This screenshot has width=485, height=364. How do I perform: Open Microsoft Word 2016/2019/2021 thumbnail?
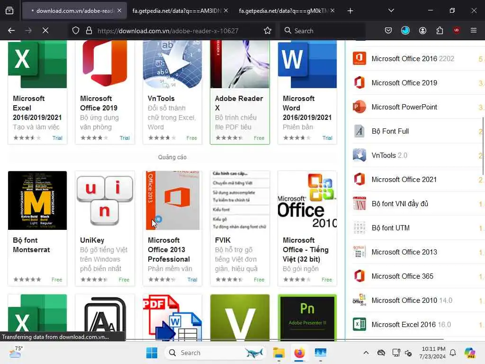pos(307,64)
